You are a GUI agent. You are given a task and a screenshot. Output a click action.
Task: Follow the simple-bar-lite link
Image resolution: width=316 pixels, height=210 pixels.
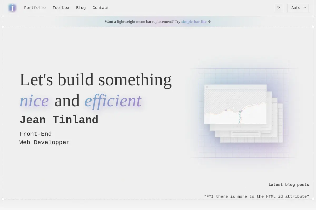coord(194,22)
